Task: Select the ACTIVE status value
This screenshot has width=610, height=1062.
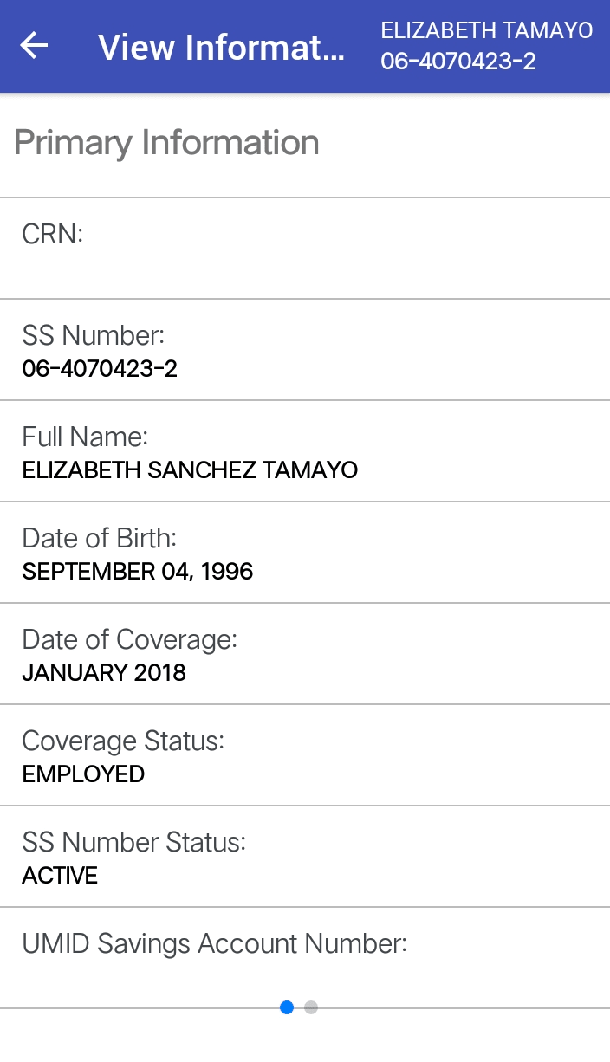Action: point(60,876)
